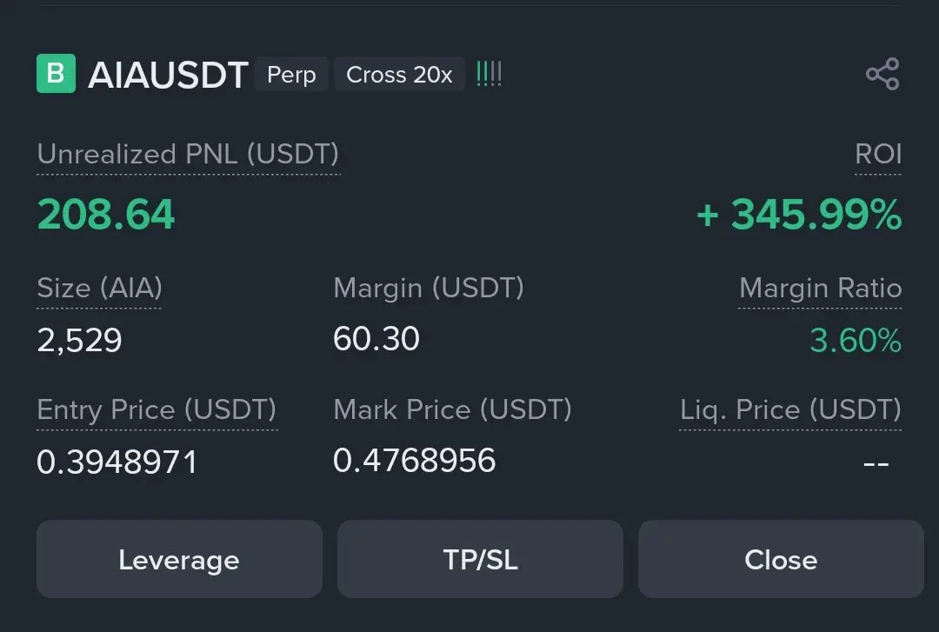Tap the Cross 20x margin mode tag

pyautogui.click(x=399, y=74)
